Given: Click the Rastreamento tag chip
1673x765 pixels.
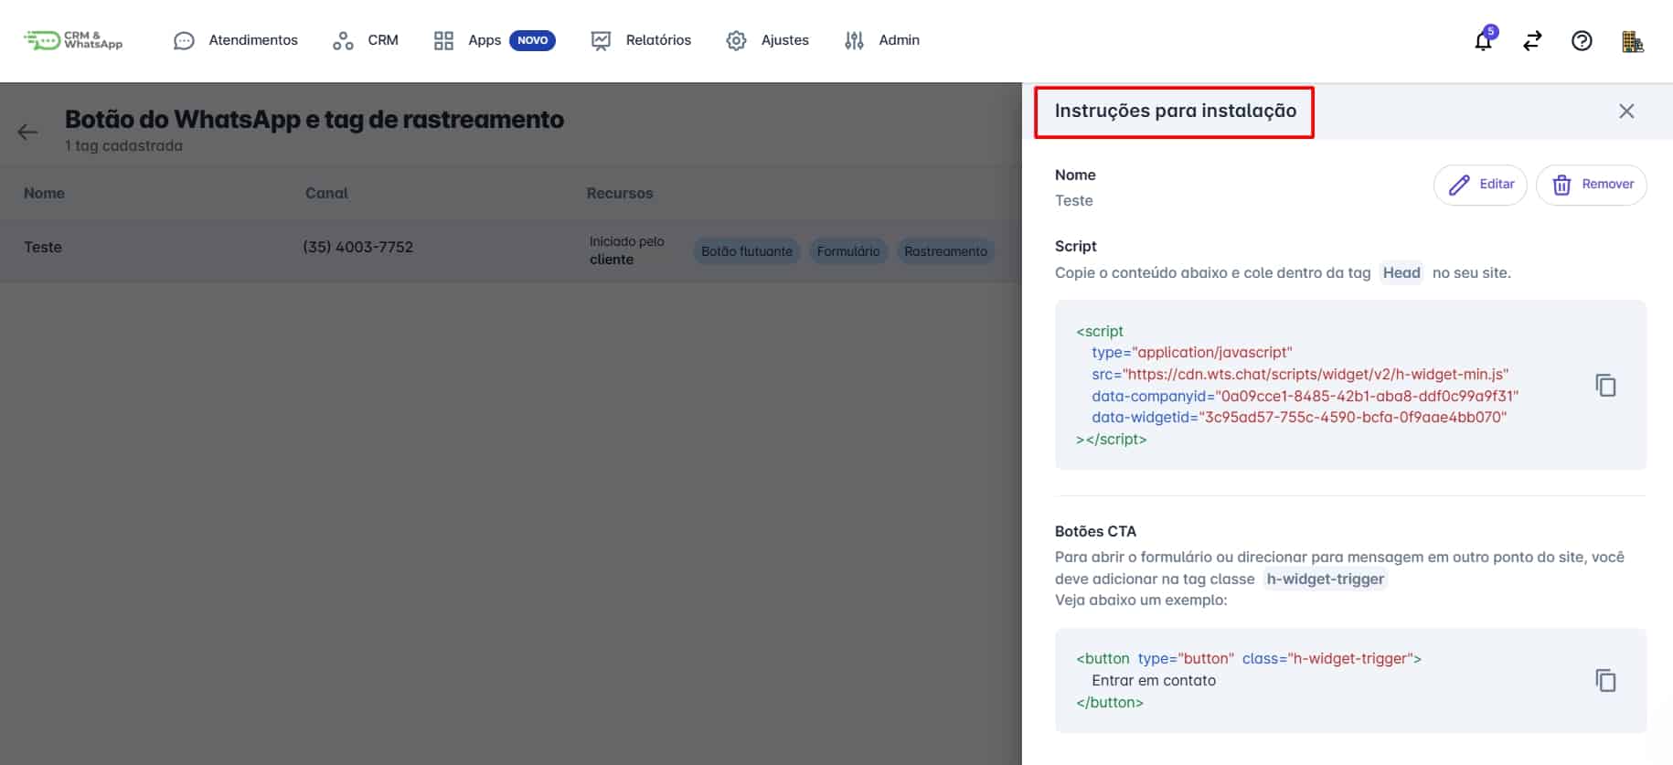Looking at the screenshot, I should coord(946,251).
